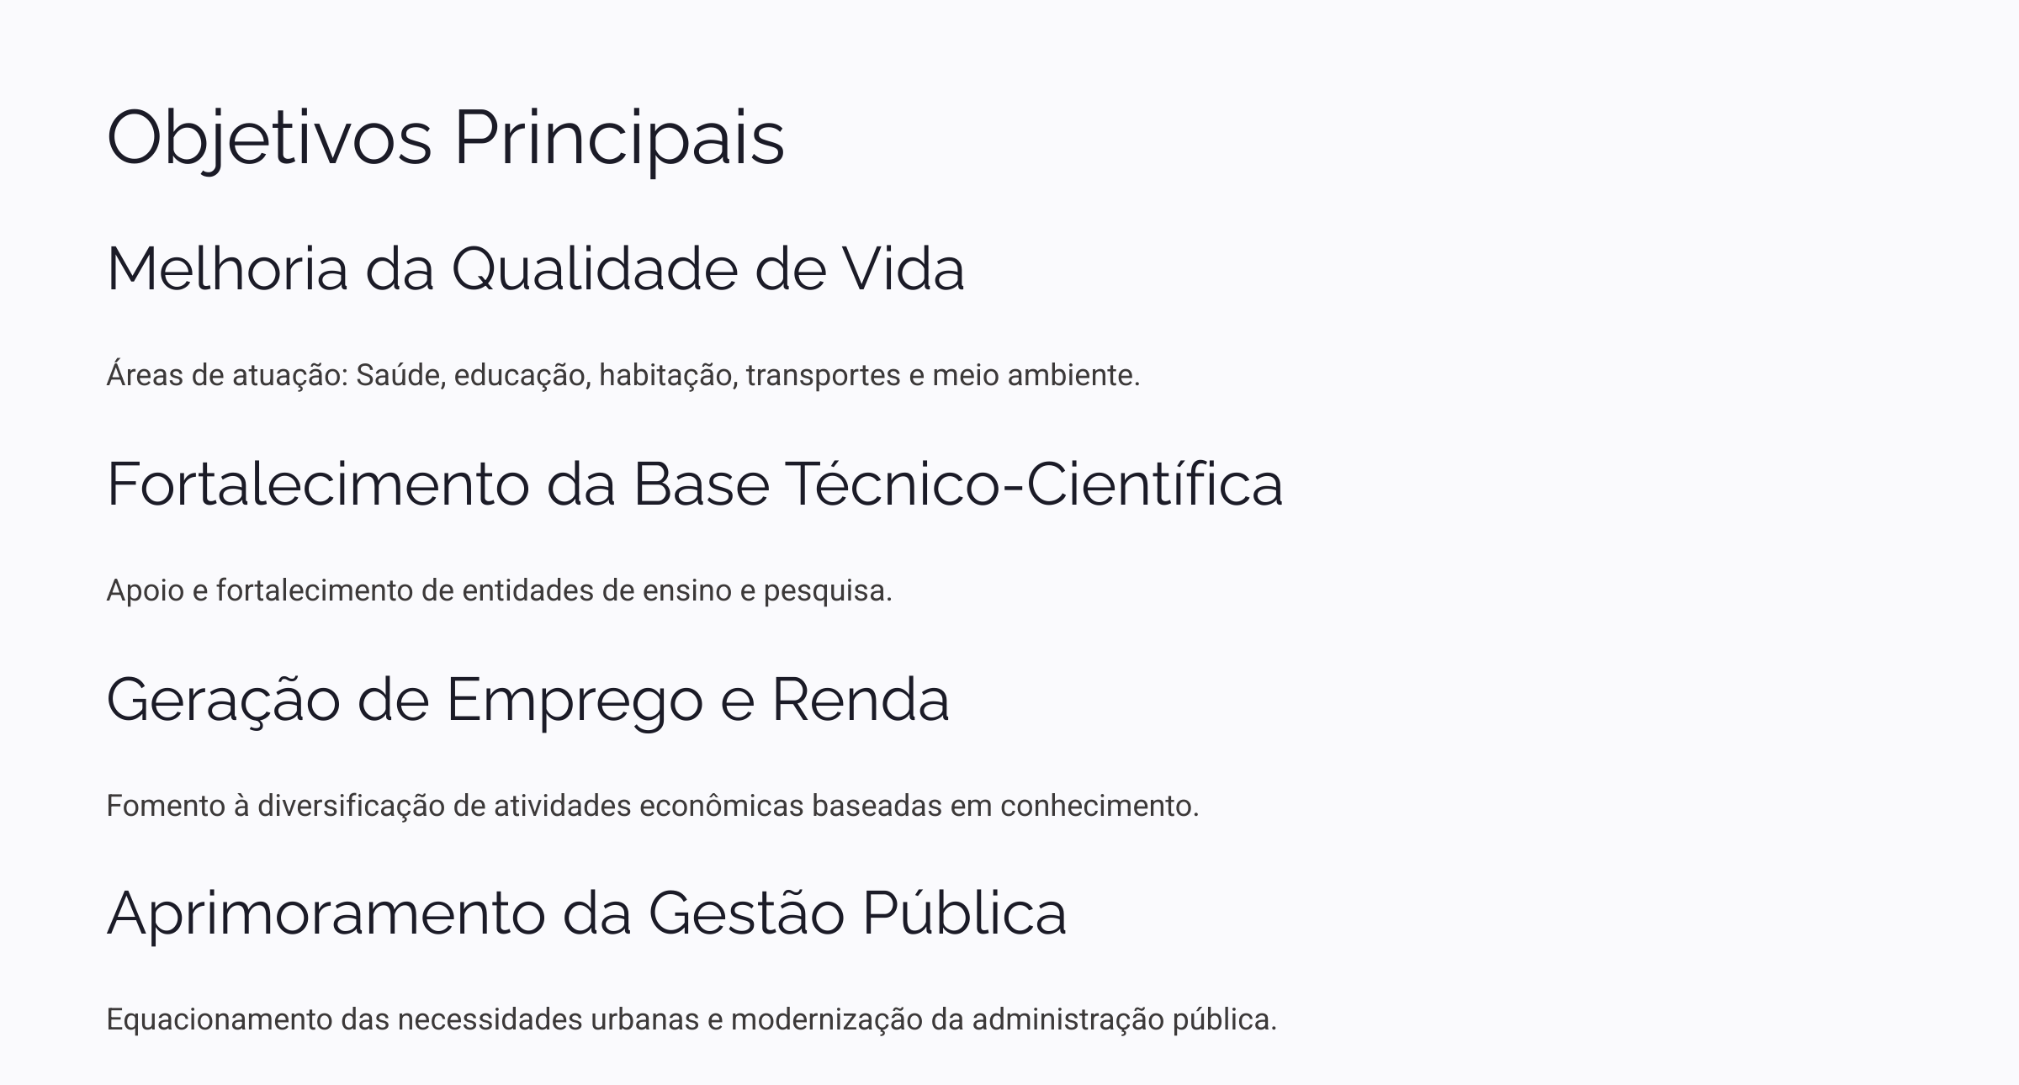The width and height of the screenshot is (2019, 1085).
Task: Click the word "Emprego" in the heading
Action: coord(574,700)
